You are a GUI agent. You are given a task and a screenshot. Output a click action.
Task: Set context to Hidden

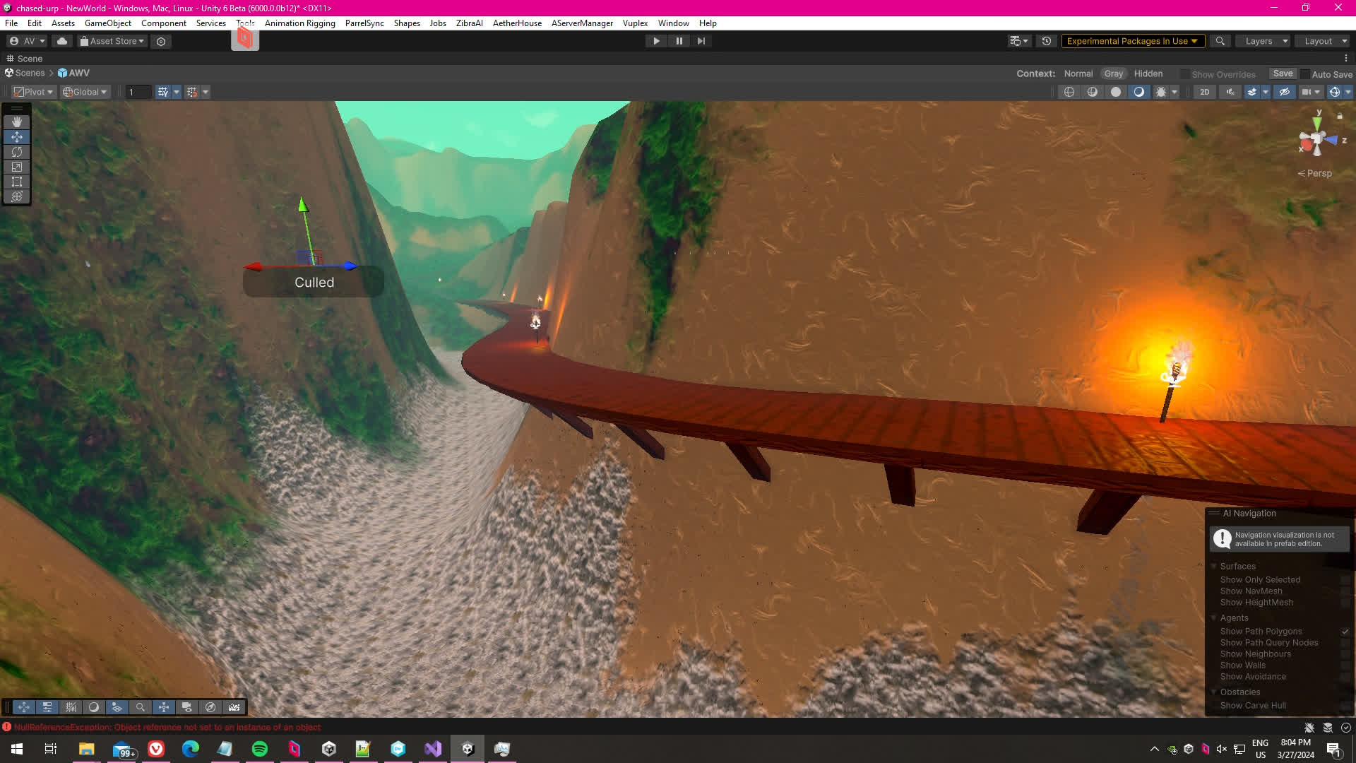1148,73
